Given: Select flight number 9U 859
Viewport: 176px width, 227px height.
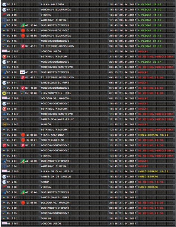Looking at the screenshot, I should pyautogui.click(x=12, y=208).
